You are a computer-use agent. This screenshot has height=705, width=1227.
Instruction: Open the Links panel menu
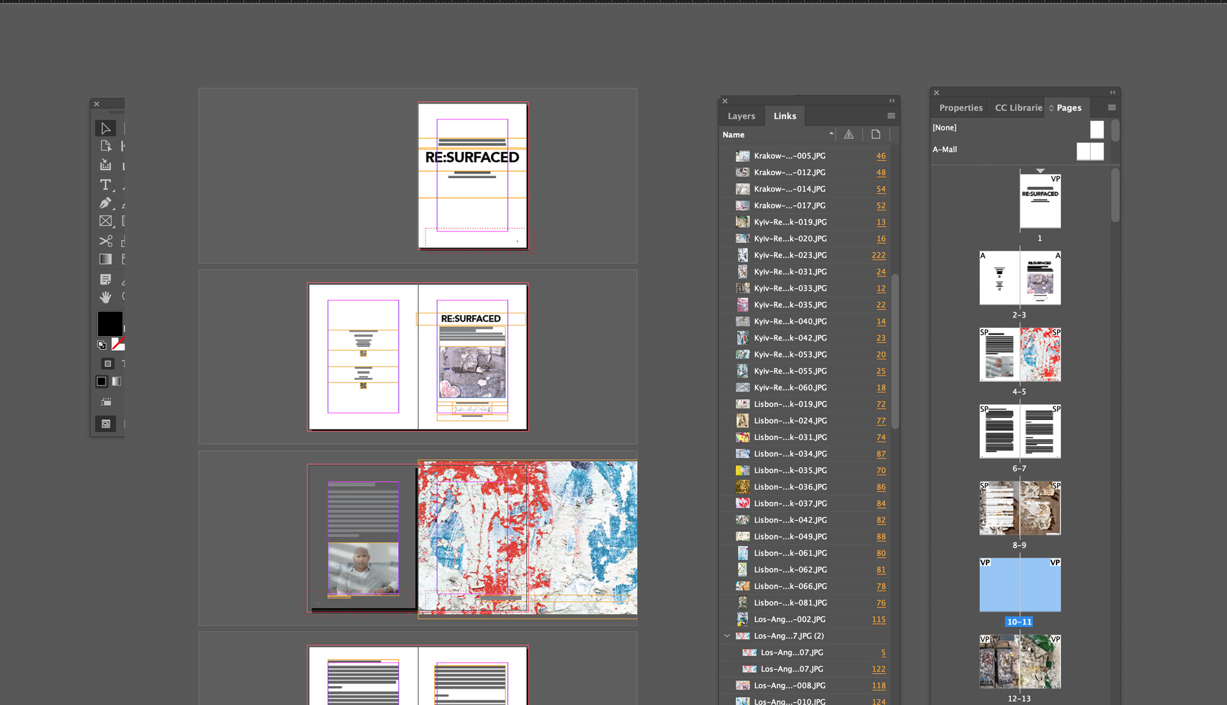pyautogui.click(x=891, y=116)
